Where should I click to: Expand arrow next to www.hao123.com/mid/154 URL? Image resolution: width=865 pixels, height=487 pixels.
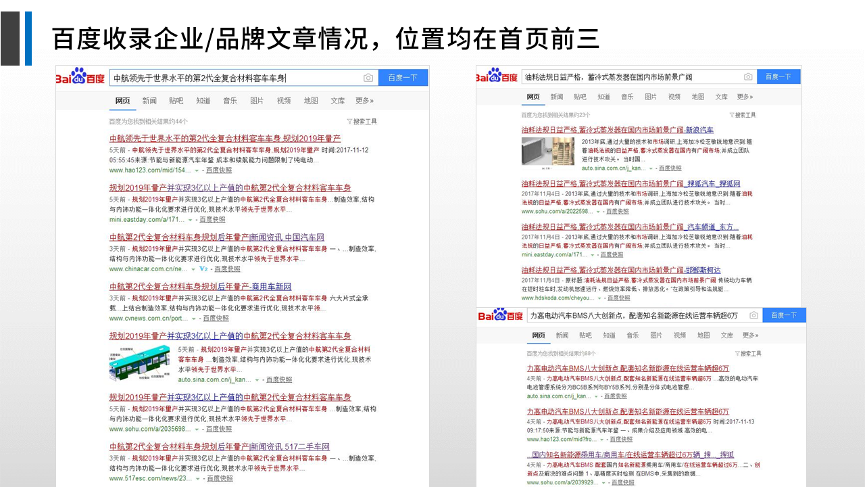click(197, 170)
